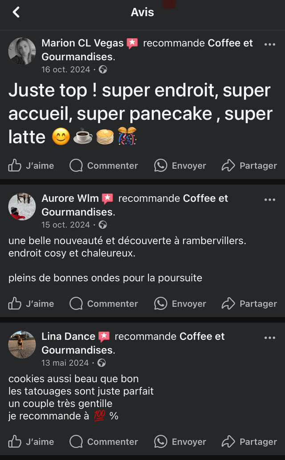
Task: Go back using the top-left arrow
Action: pos(16,12)
